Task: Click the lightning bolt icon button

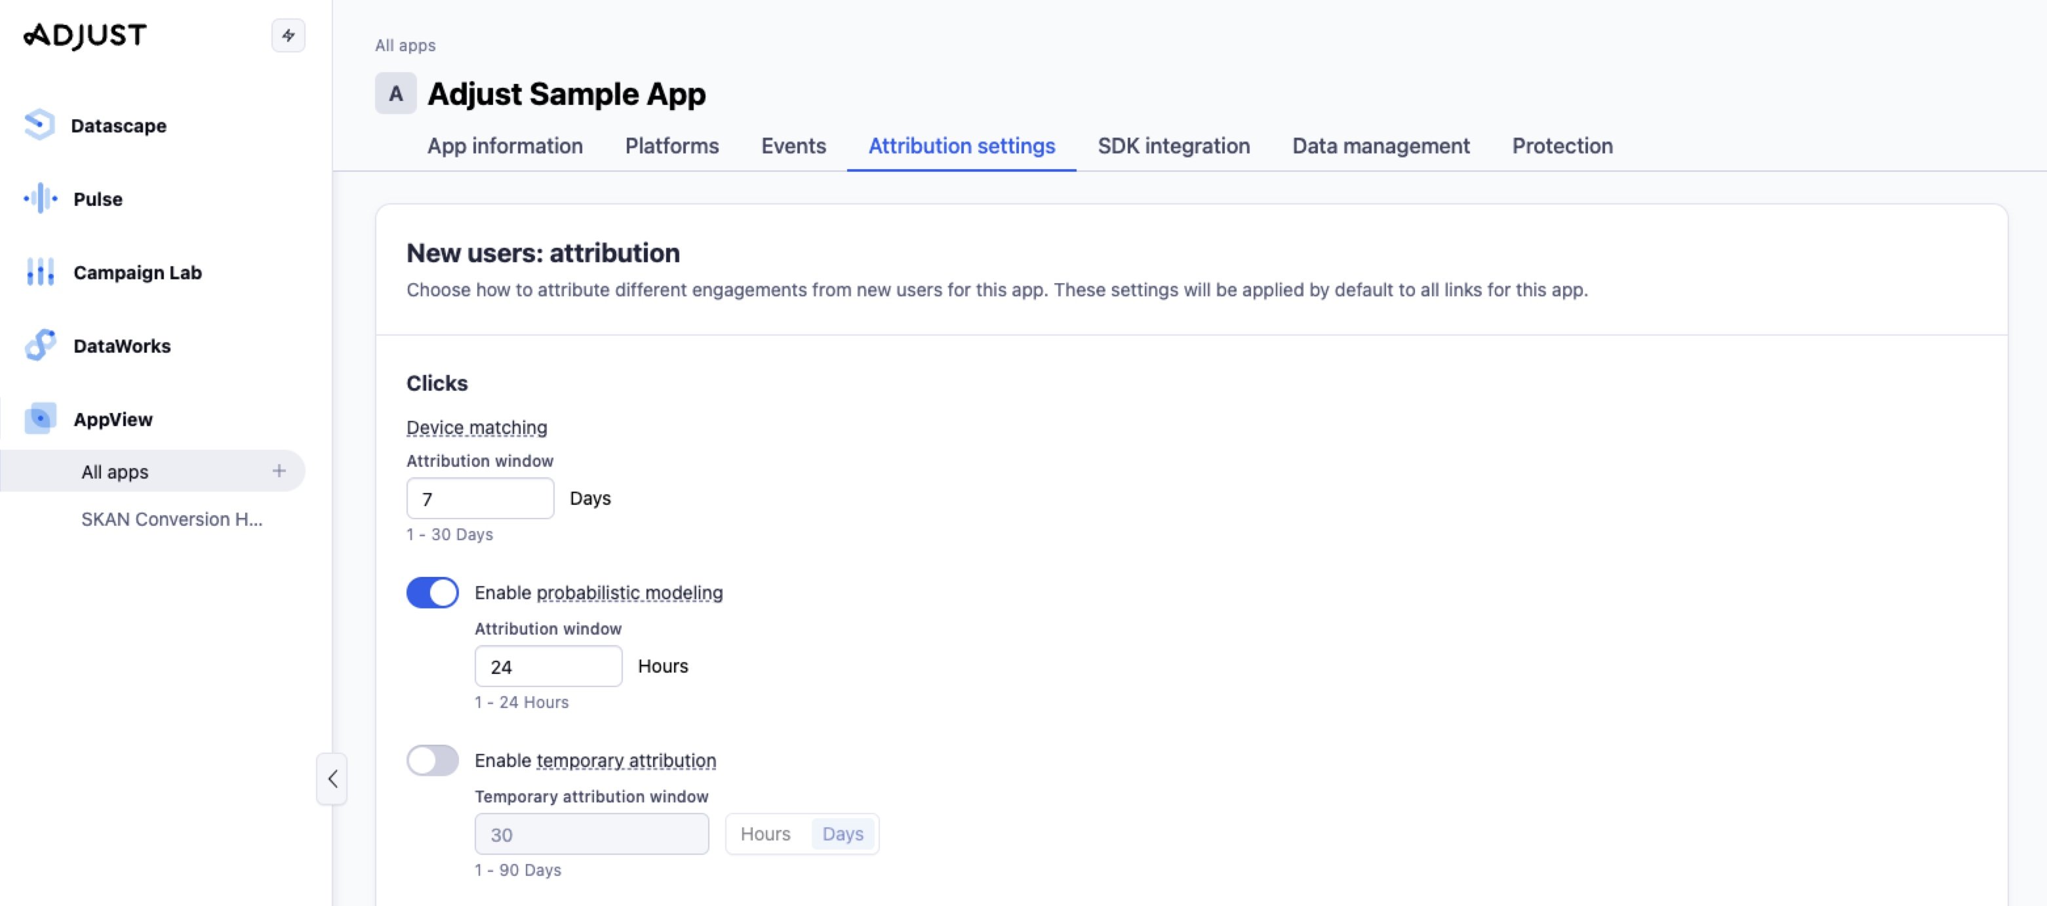Action: click(288, 35)
